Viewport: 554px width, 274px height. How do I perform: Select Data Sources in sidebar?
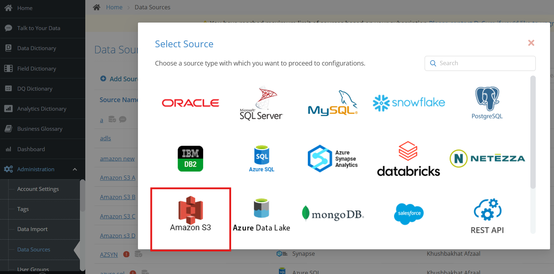pos(34,249)
